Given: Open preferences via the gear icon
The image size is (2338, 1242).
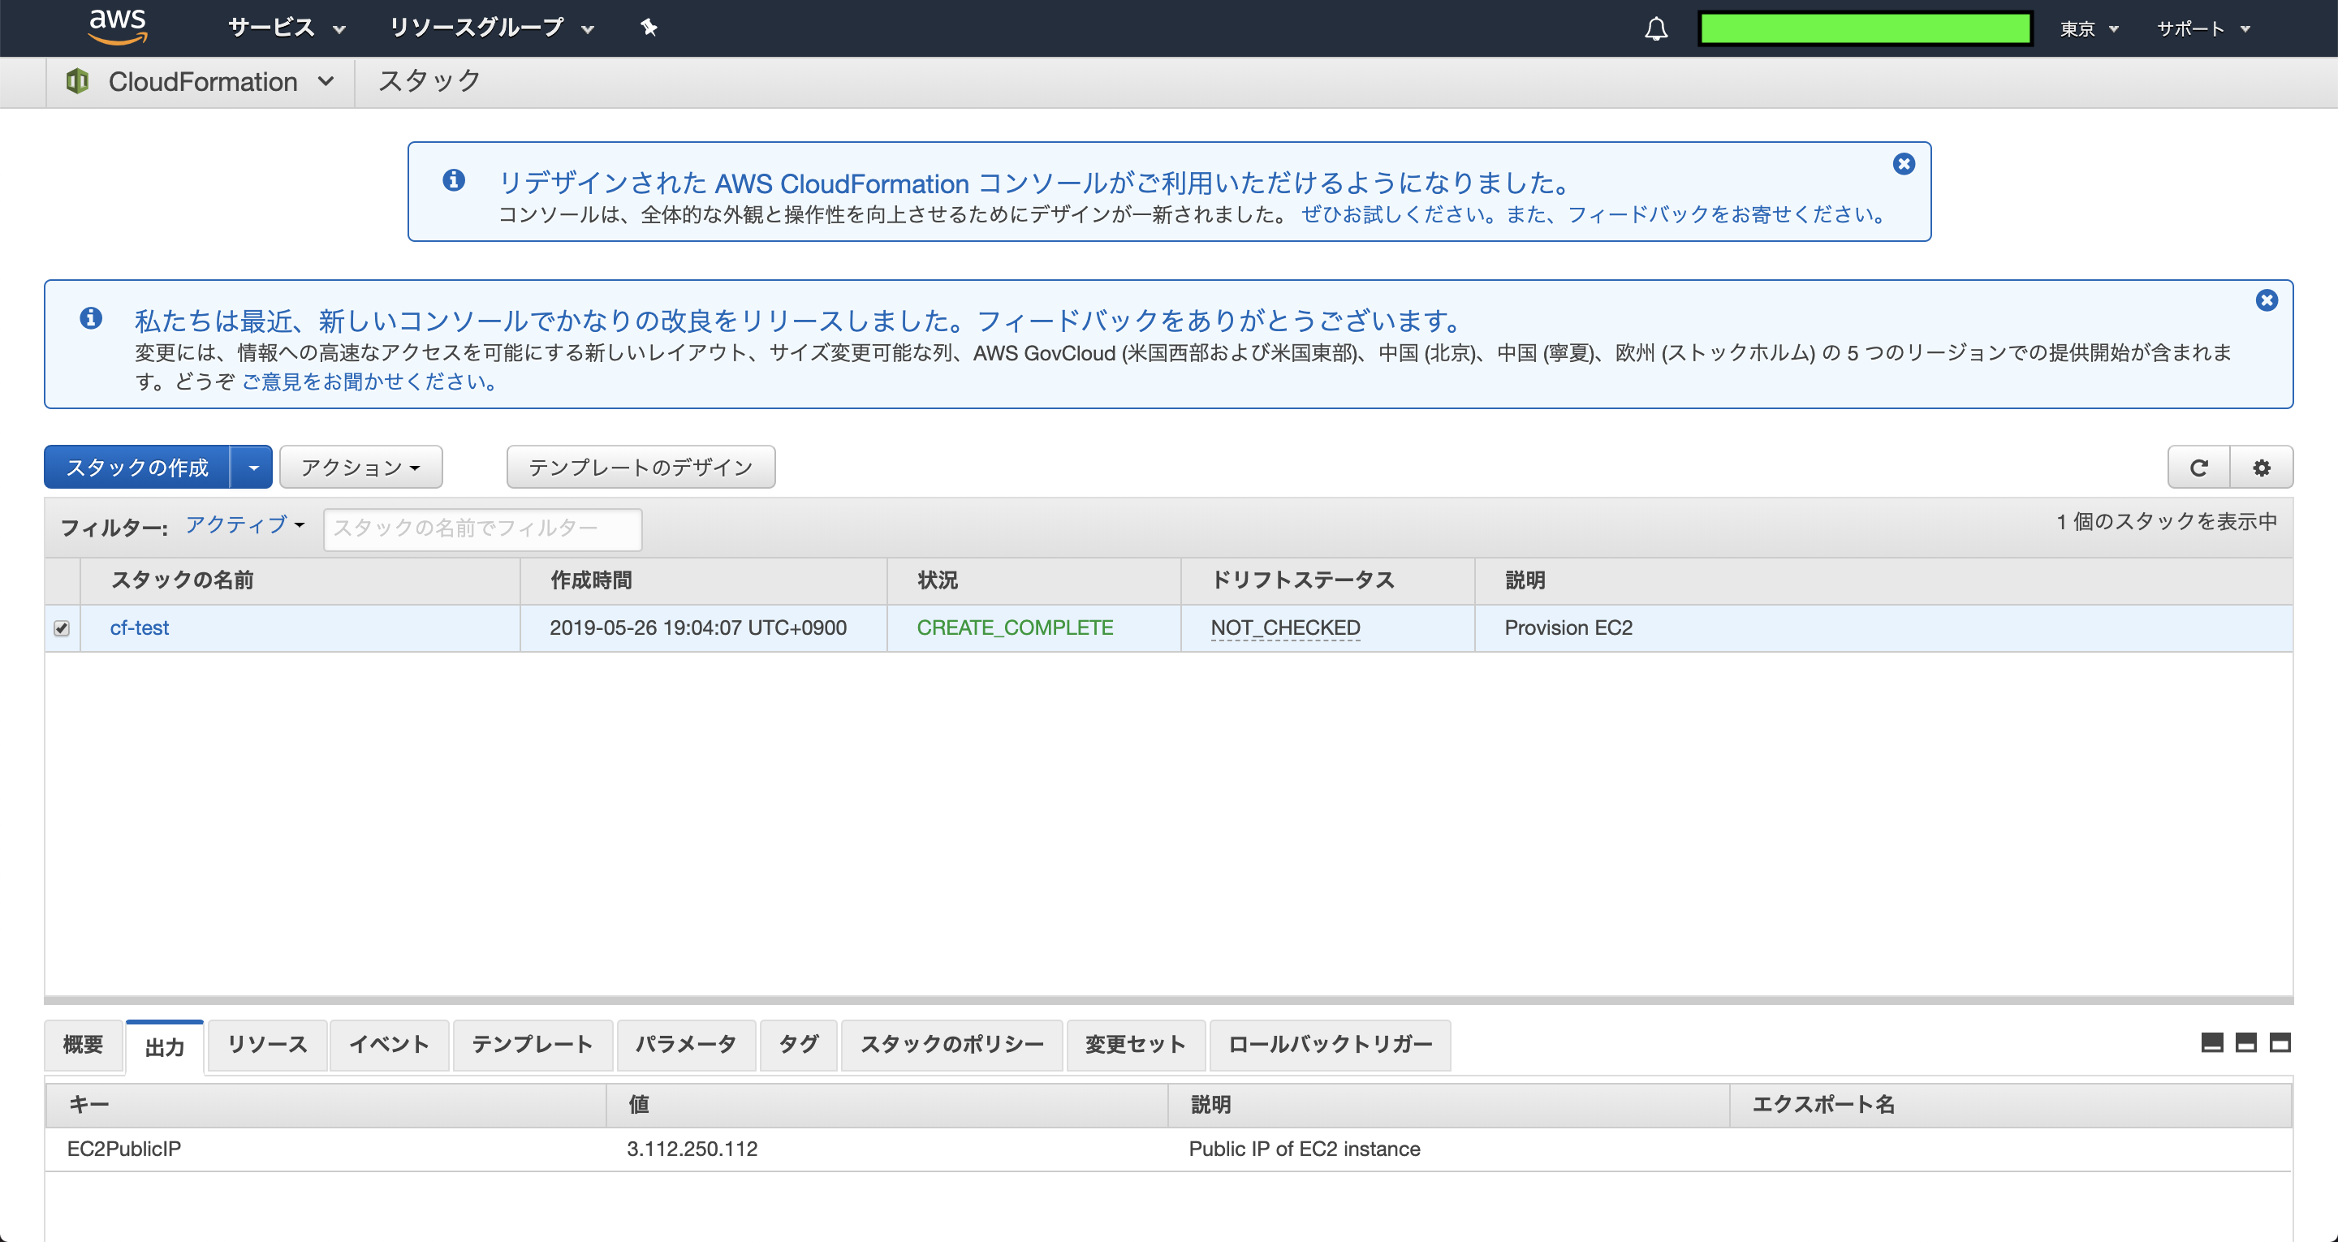Looking at the screenshot, I should [x=2262, y=467].
